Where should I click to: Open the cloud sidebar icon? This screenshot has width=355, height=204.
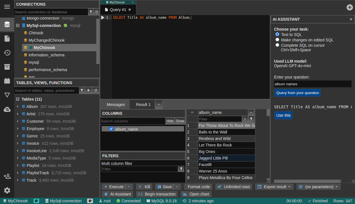(x=7, y=109)
